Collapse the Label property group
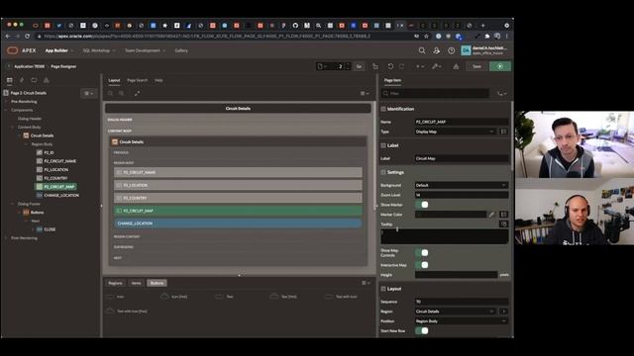This screenshot has height=356, width=634. pyautogui.click(x=383, y=145)
